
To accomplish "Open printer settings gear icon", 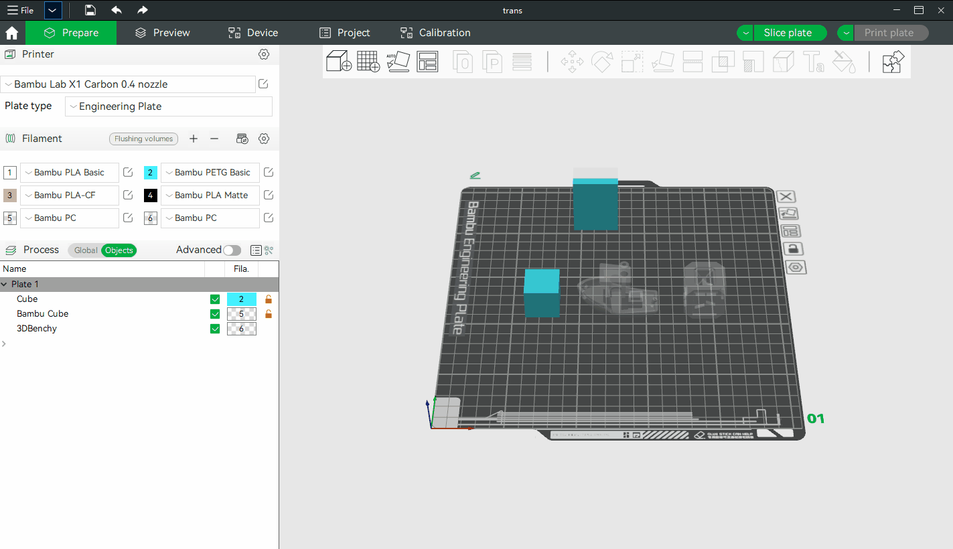I will [x=264, y=54].
